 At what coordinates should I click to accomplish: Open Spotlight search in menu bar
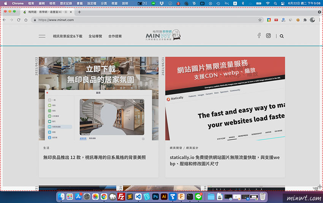coord(275,3)
